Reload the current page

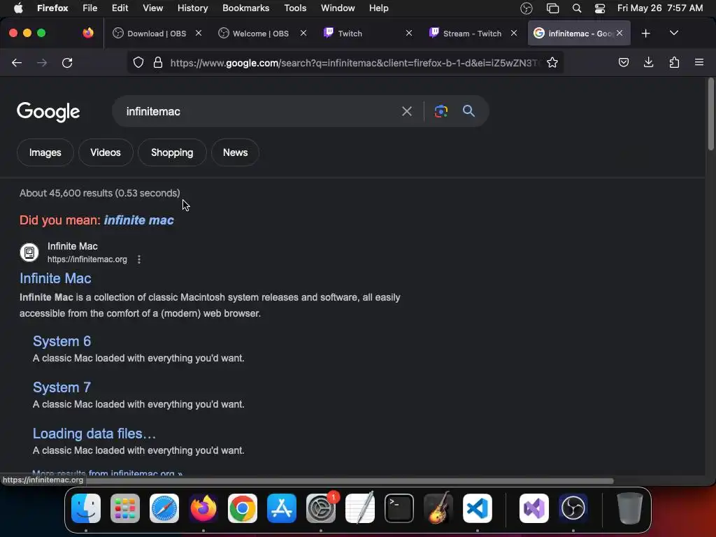tap(67, 62)
